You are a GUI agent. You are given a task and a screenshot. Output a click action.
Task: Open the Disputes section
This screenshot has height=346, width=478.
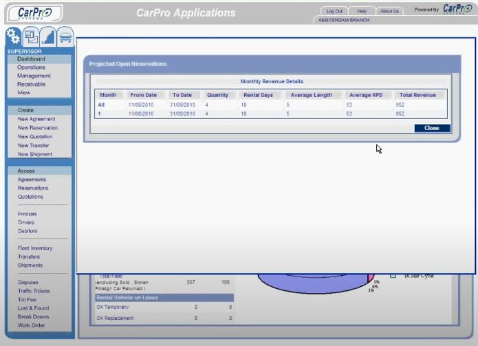(28, 283)
